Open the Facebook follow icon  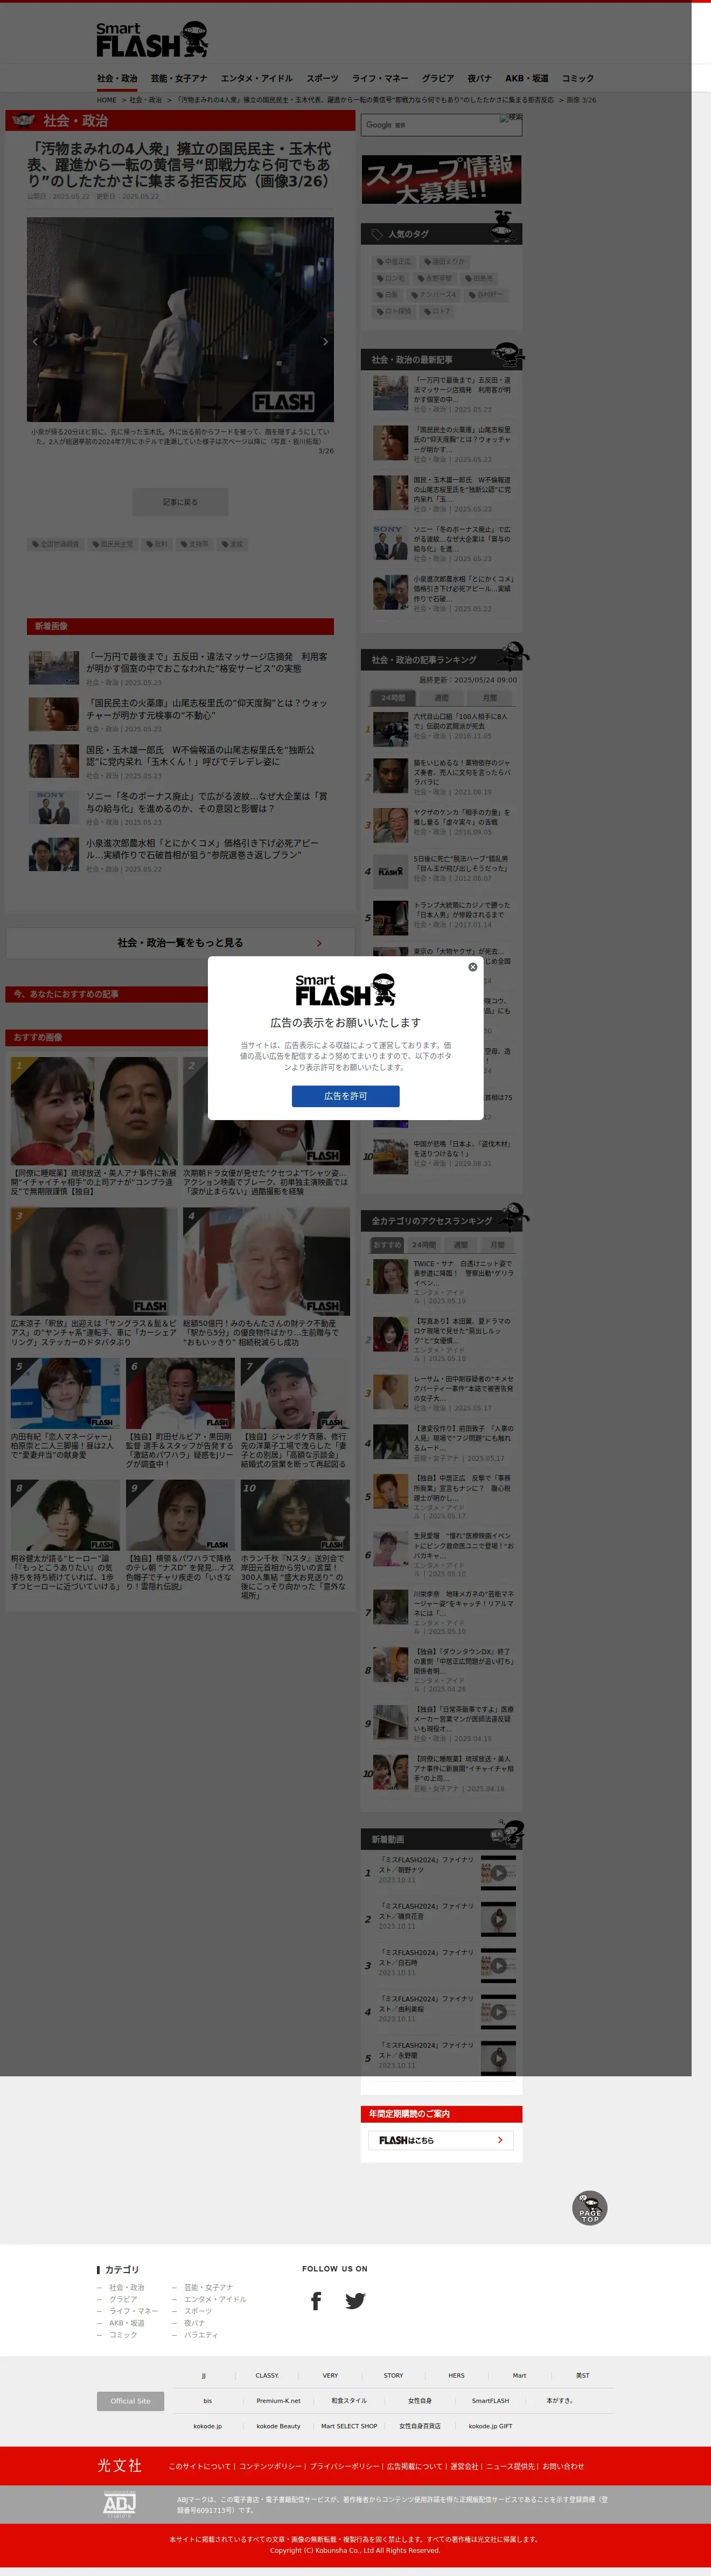point(316,2301)
